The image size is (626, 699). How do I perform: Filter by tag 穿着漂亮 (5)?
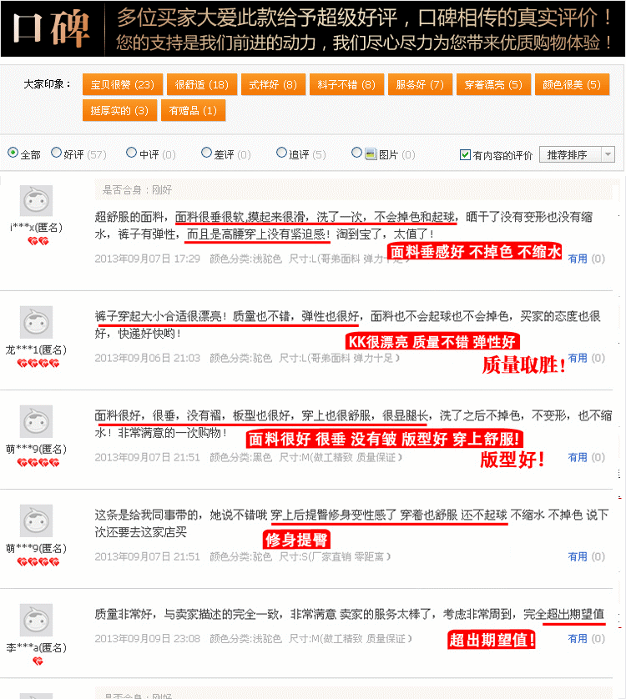(x=493, y=85)
